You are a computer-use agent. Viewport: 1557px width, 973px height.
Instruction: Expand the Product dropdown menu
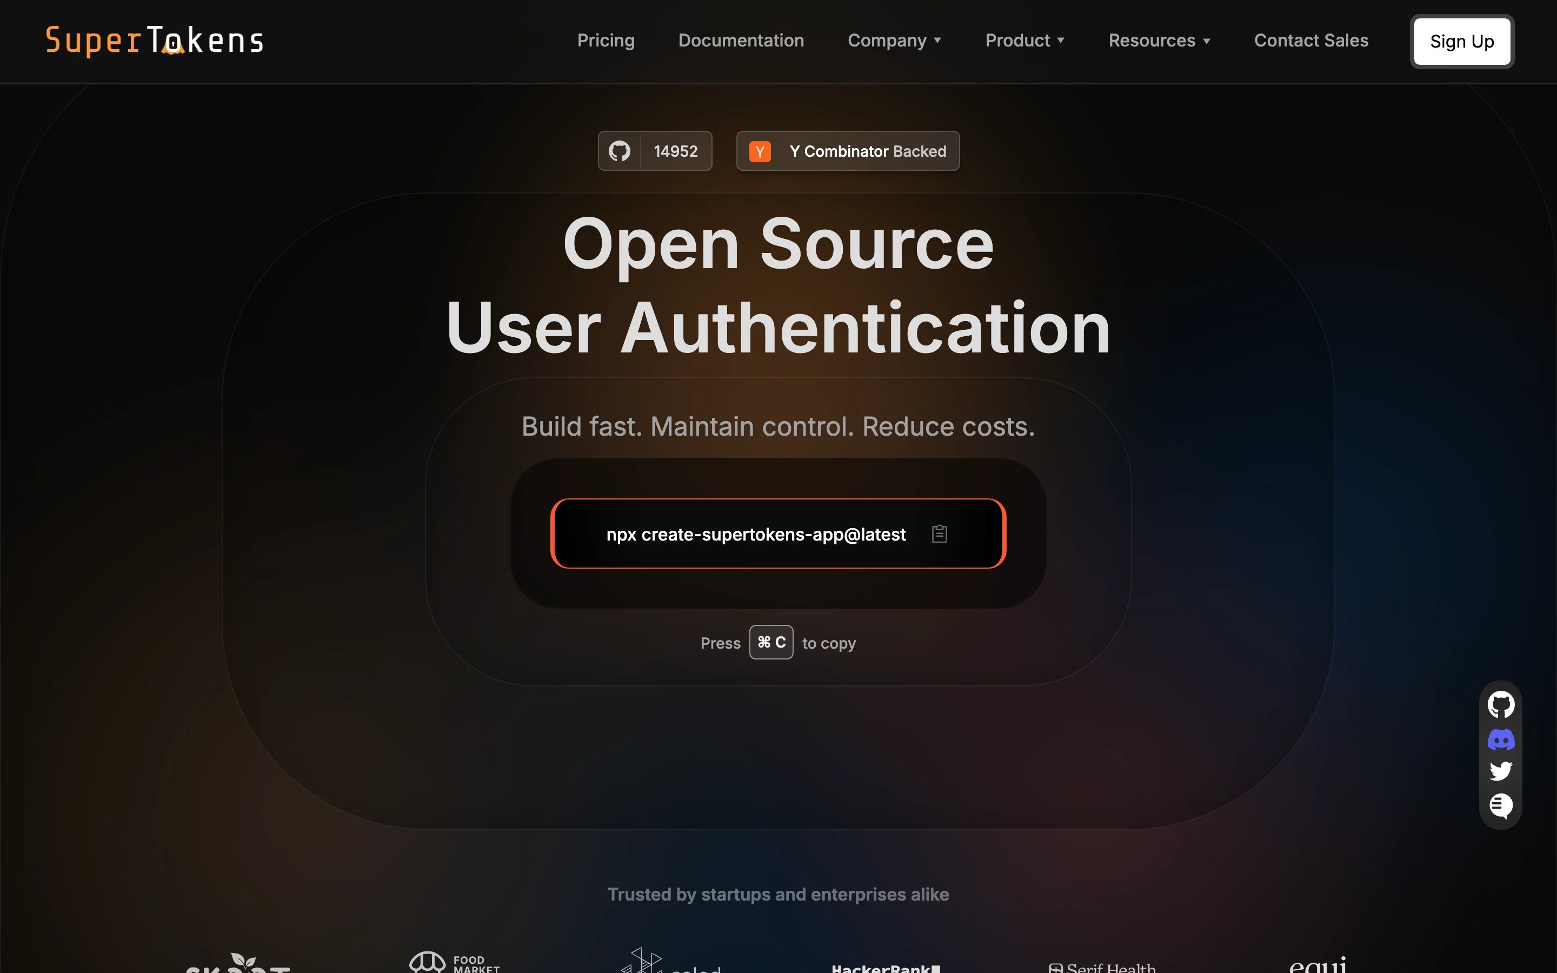pos(1025,41)
